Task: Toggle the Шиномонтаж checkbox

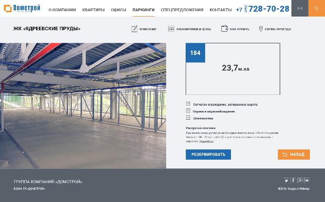Action: 188,118
